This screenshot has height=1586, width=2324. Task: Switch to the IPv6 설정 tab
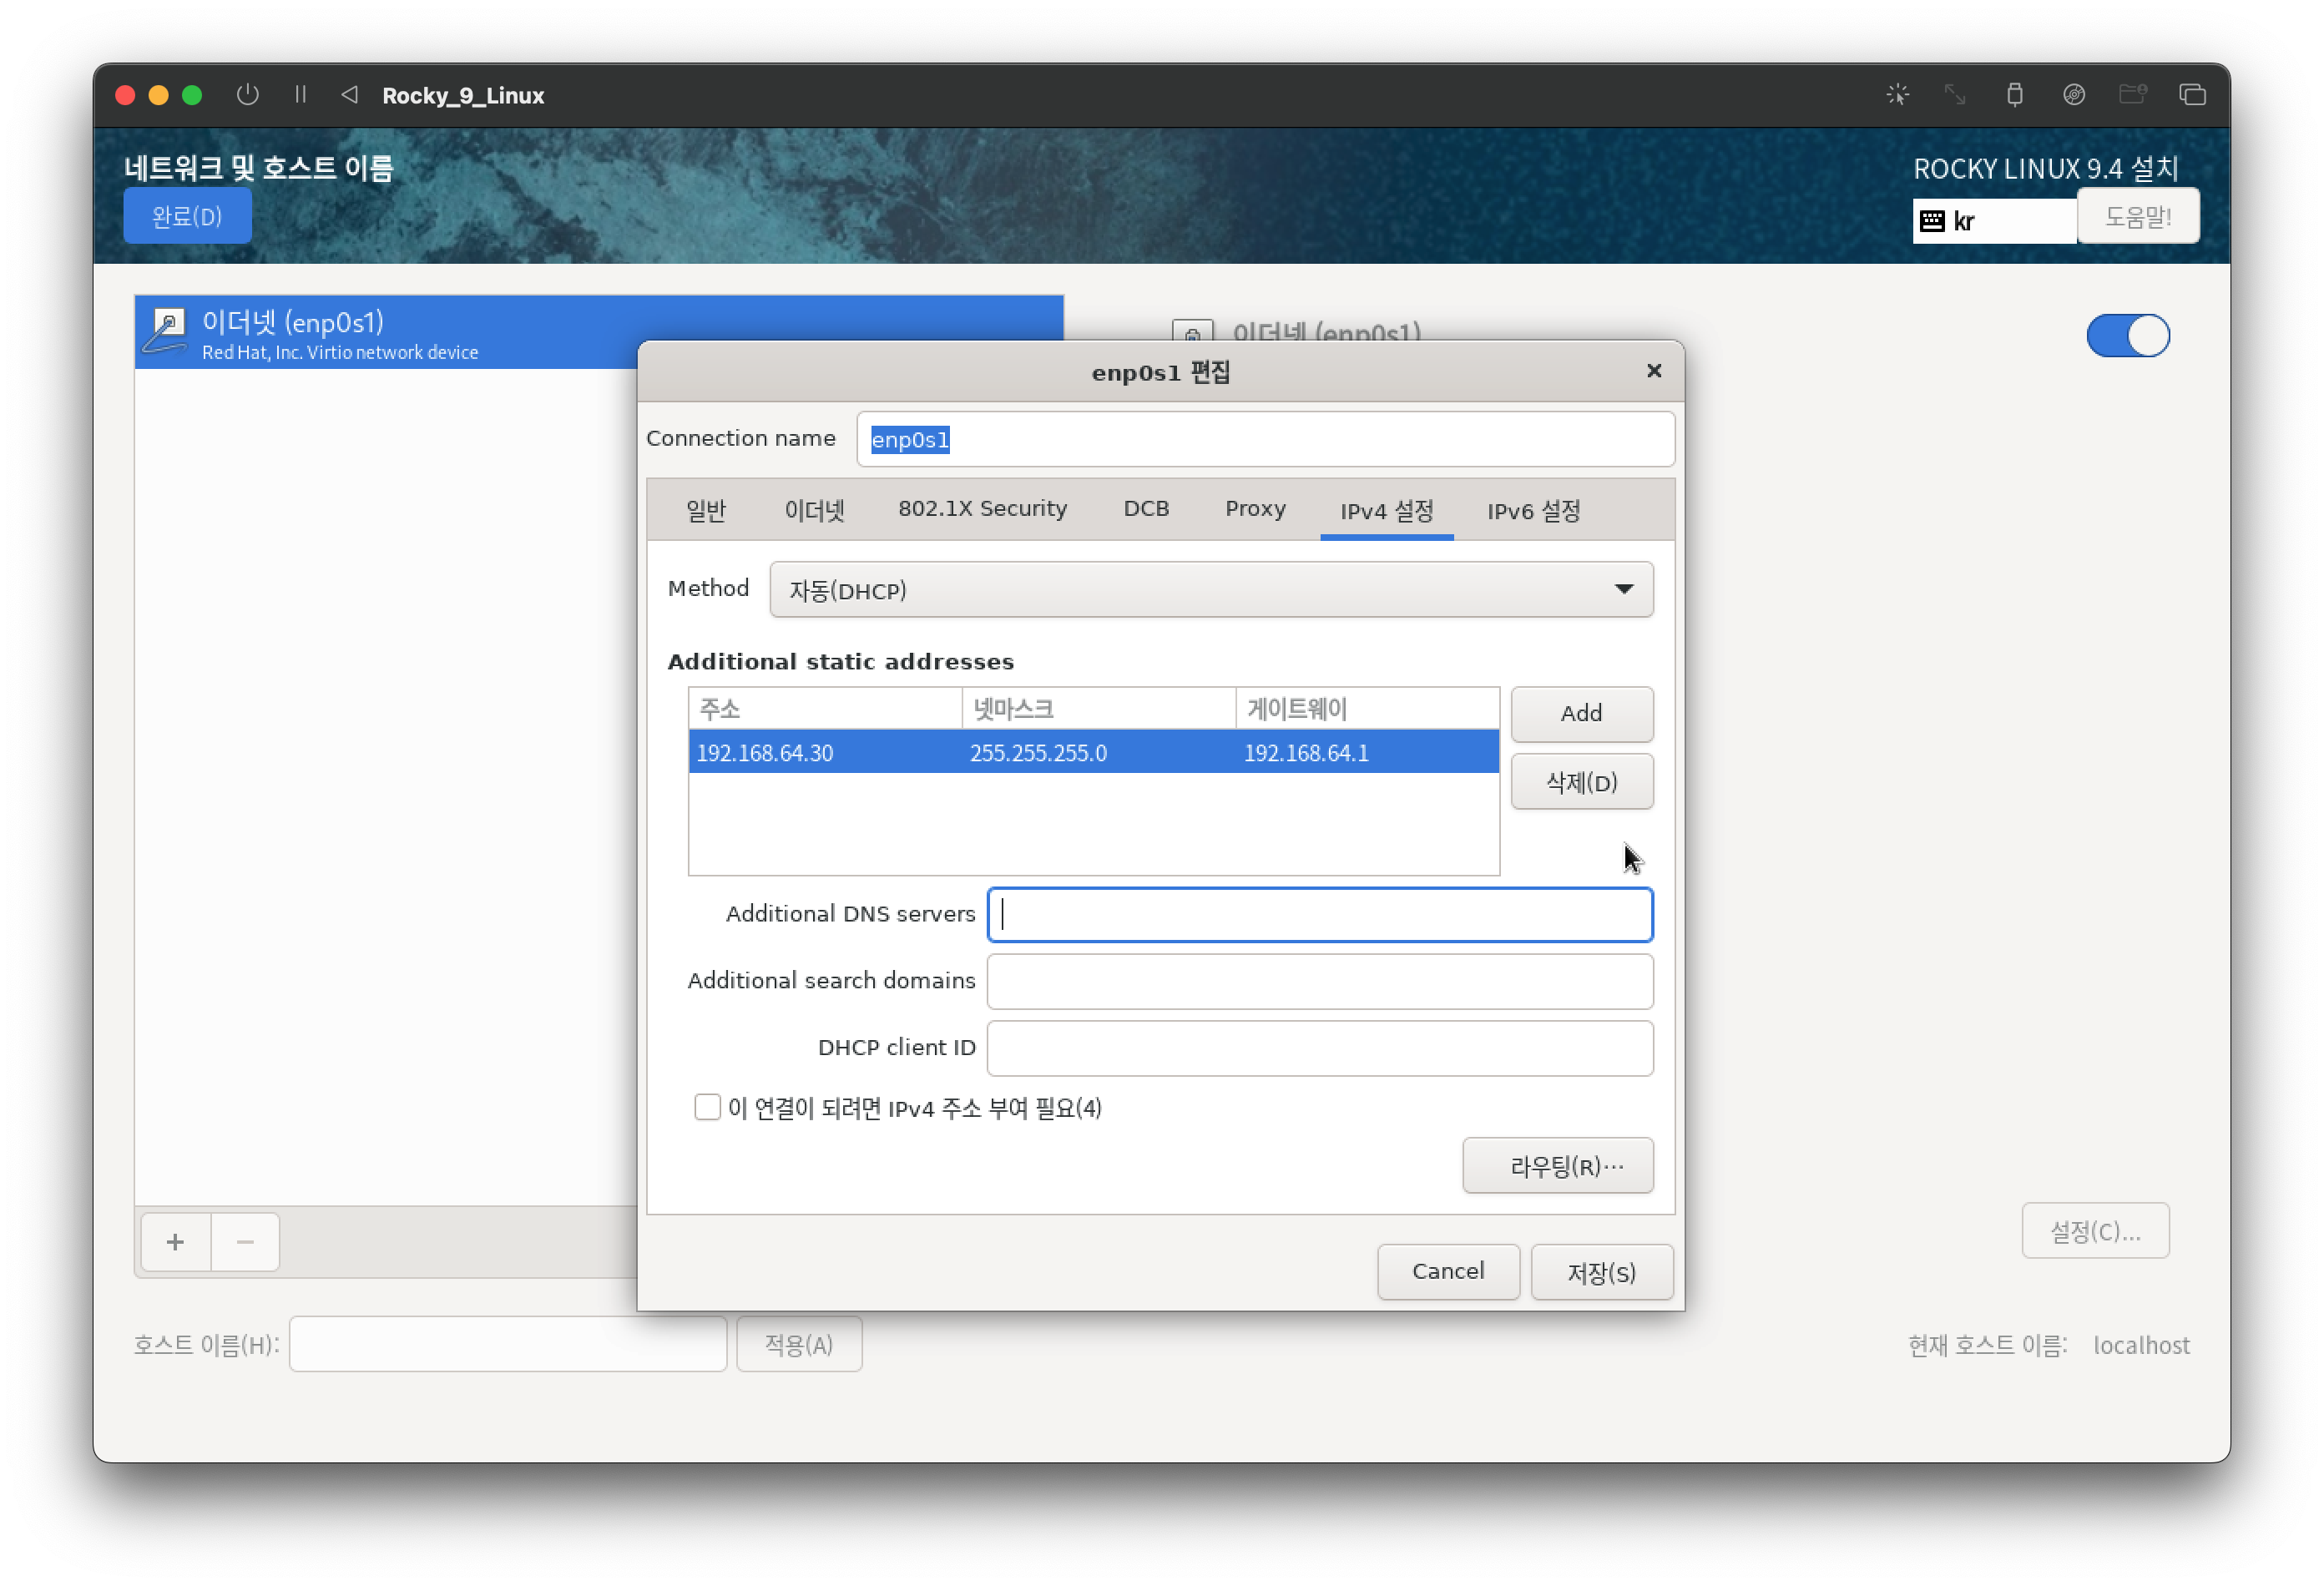(1533, 511)
